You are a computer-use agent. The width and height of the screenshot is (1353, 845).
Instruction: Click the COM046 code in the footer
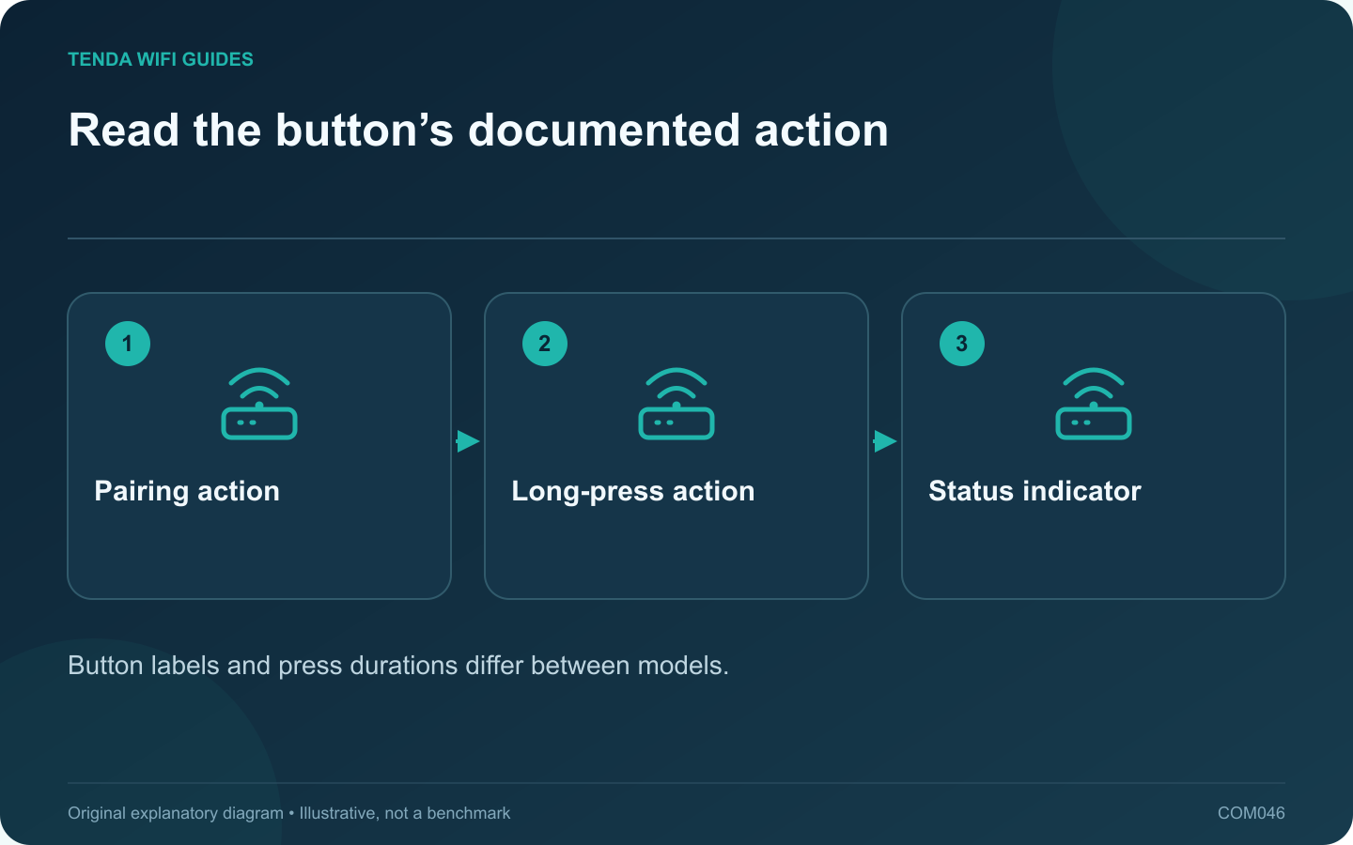pos(1252,813)
